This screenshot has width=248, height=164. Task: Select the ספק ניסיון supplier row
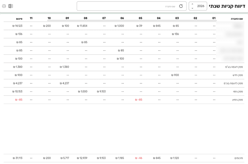click(x=124, y=99)
